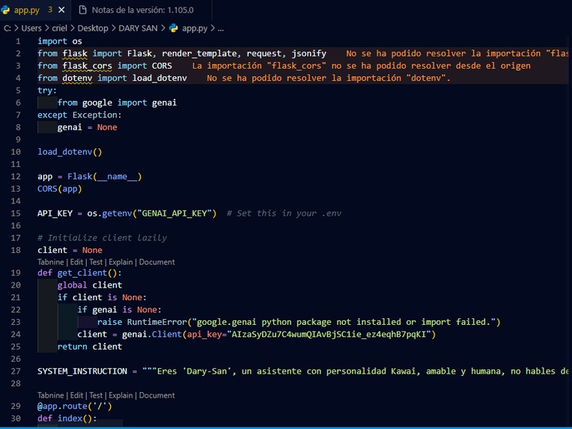This screenshot has width=572, height=429.
Task: Click the RuntimeError message string
Action: pos(344,322)
